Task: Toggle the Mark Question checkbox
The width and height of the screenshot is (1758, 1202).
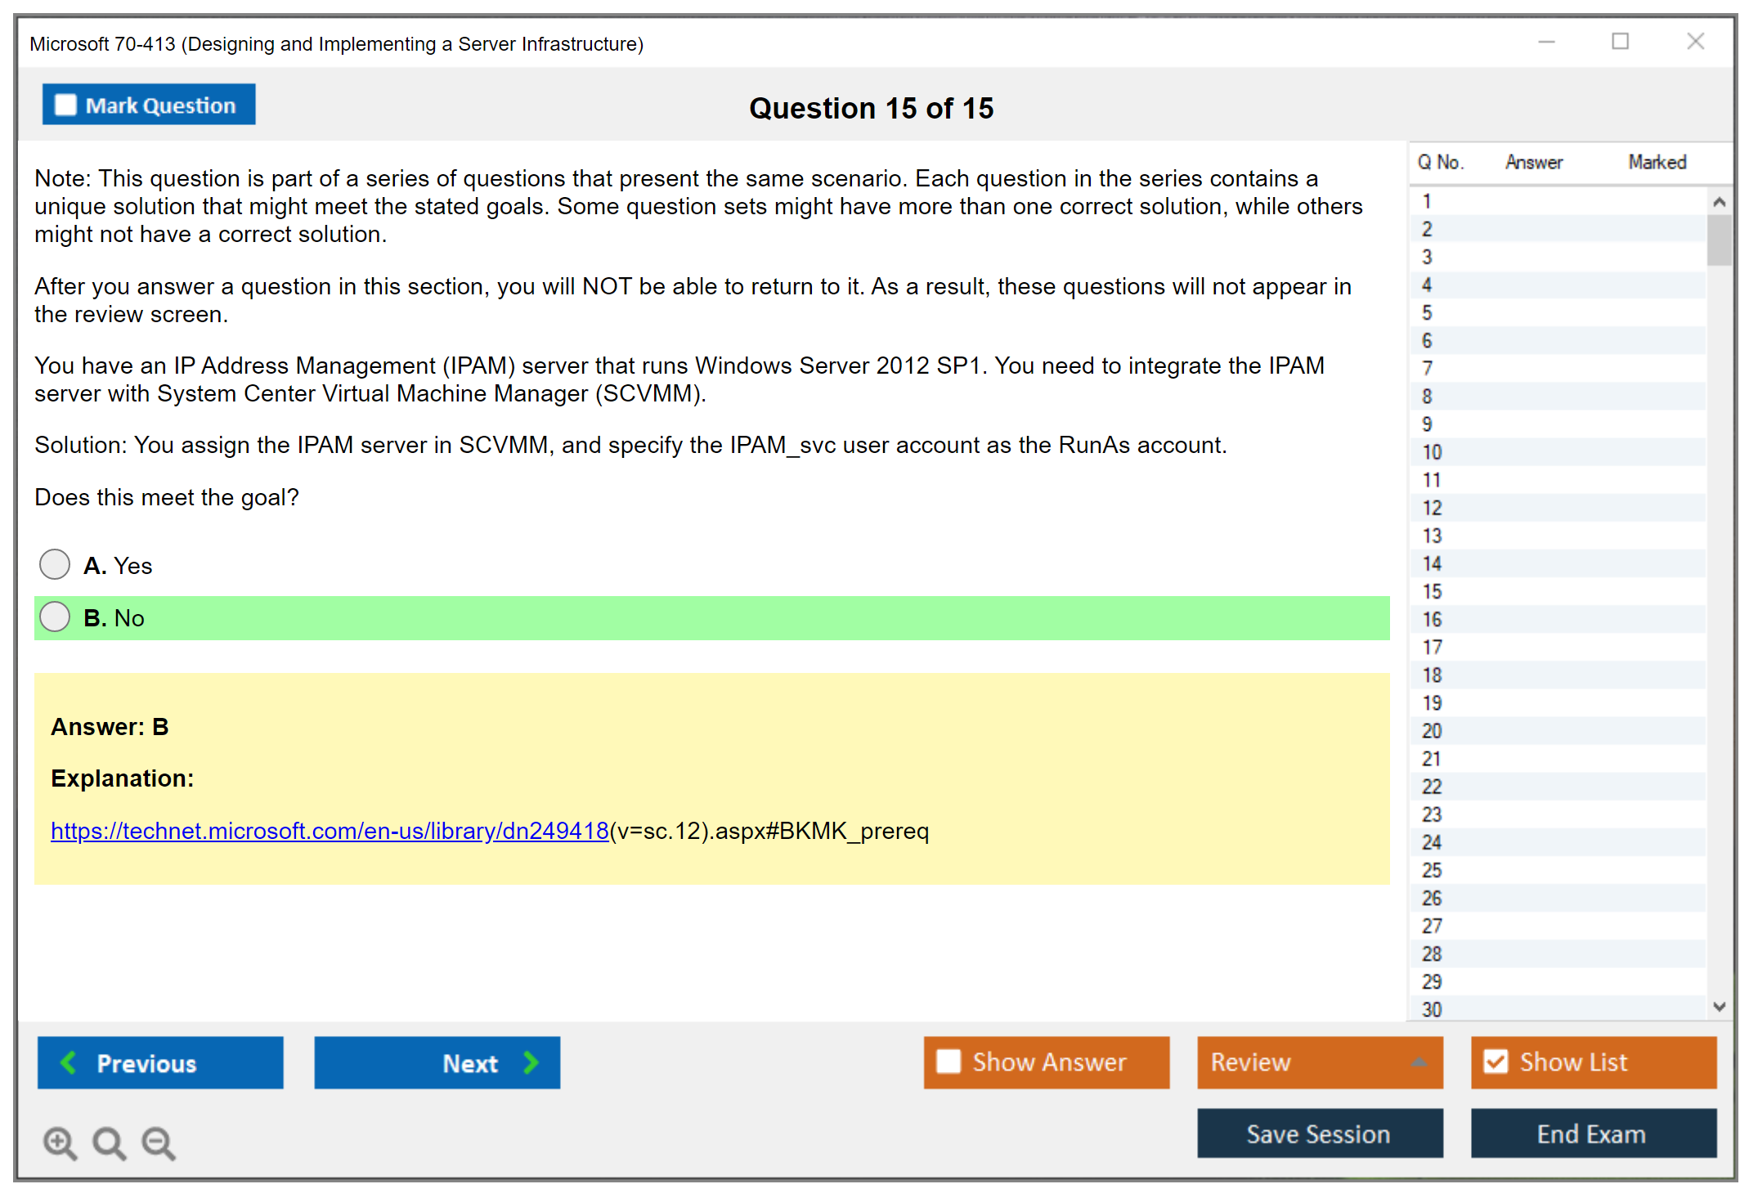Action: coord(65,104)
